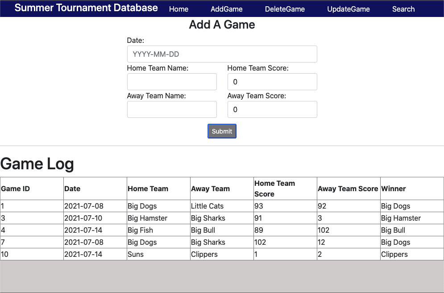The height and width of the screenshot is (293, 444).
Task: Select the Date column header
Action: 72,188
